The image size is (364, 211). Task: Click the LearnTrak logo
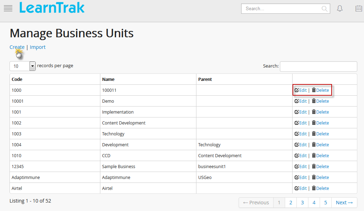52,8
